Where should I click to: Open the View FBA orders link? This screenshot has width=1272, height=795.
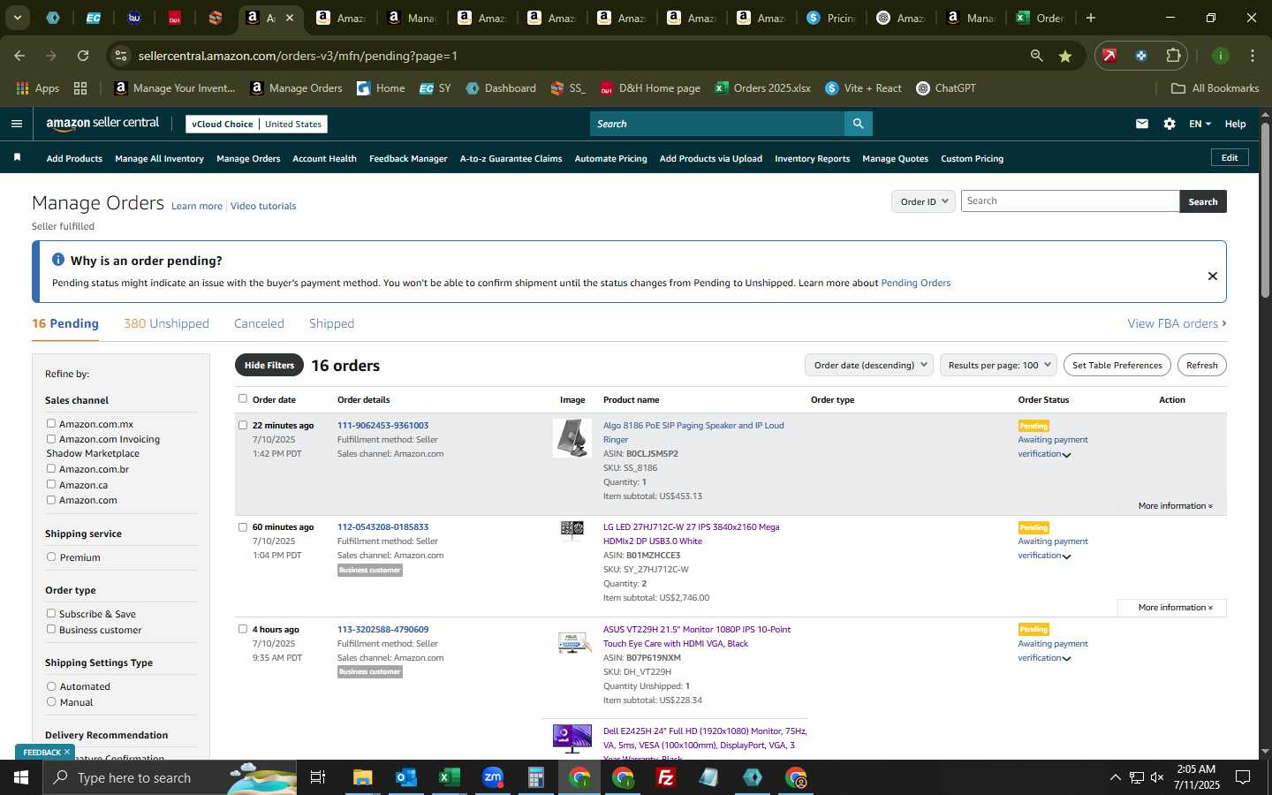pos(1177,323)
